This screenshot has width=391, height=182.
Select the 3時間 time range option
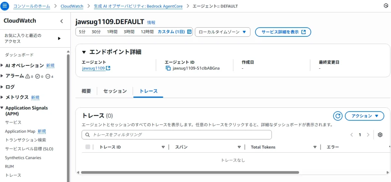129,32
